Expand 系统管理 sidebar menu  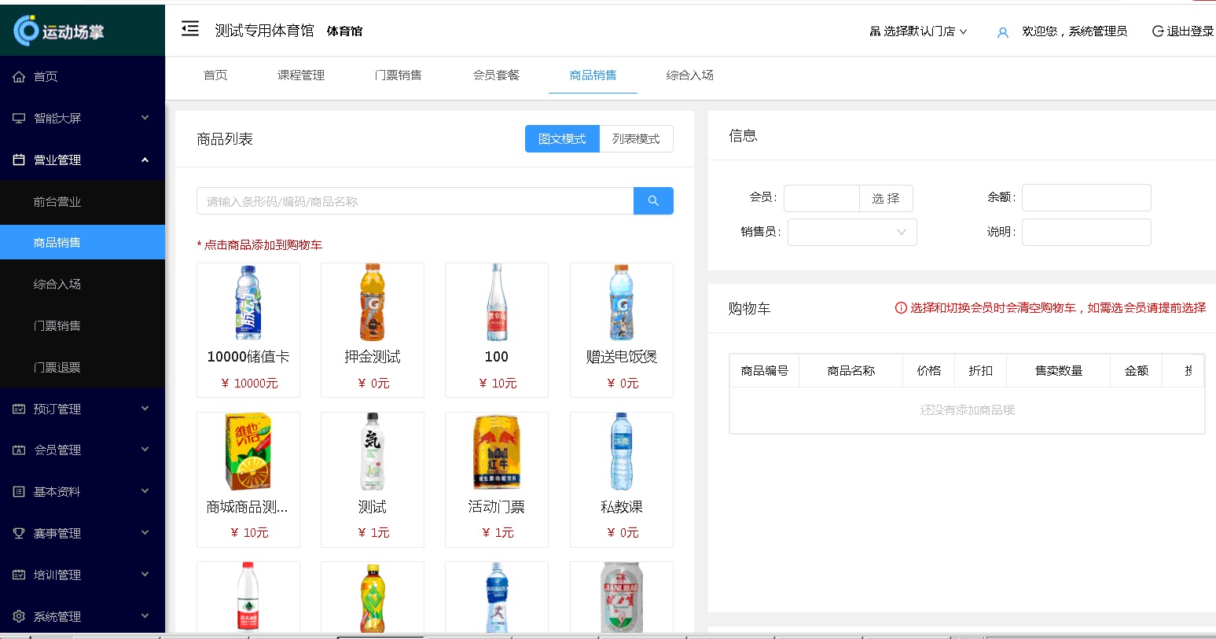(x=83, y=616)
